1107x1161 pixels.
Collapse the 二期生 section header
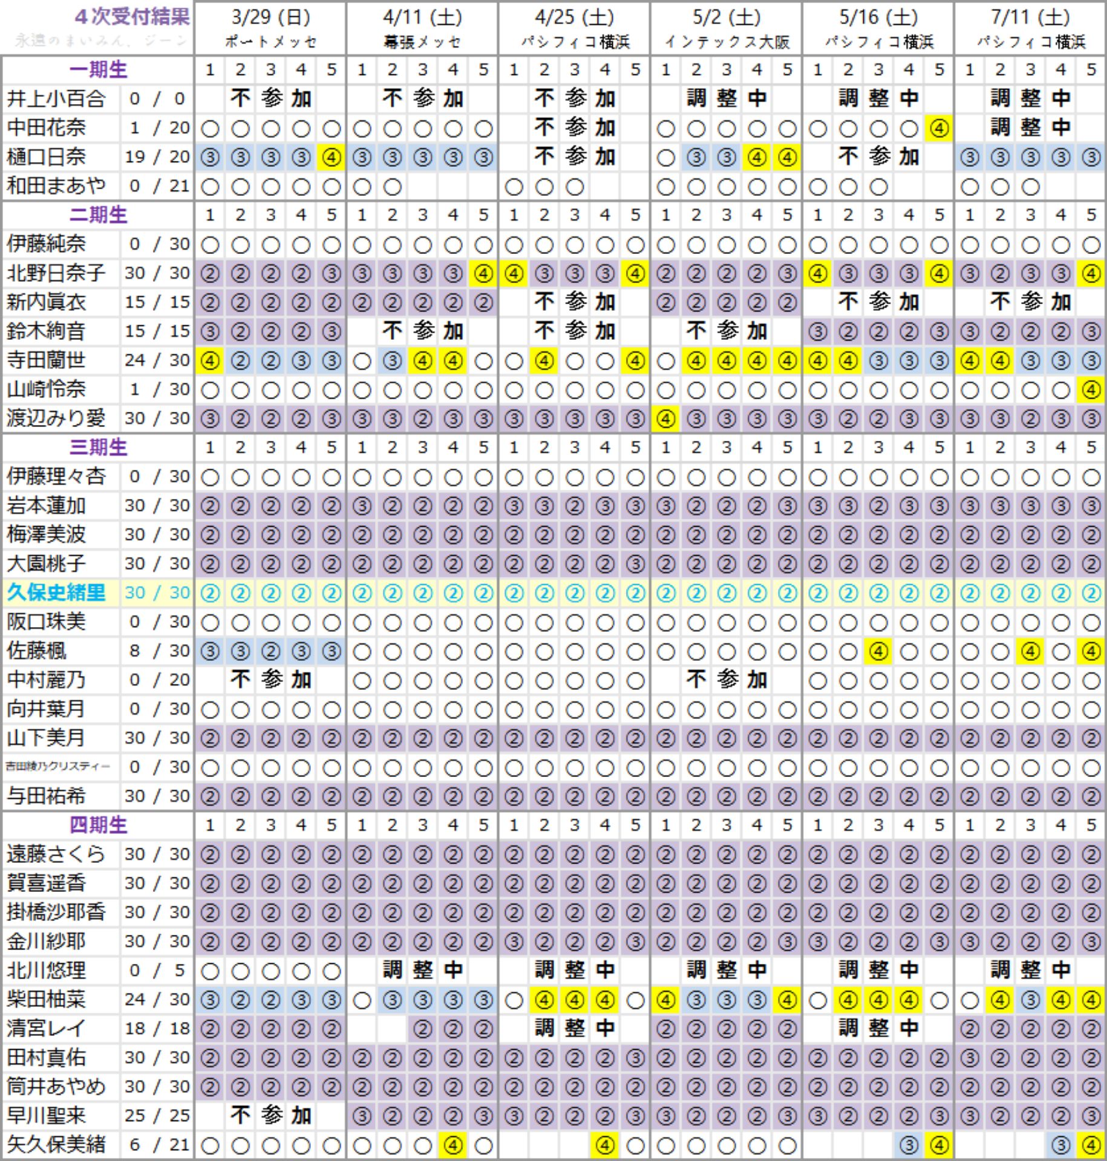(98, 215)
